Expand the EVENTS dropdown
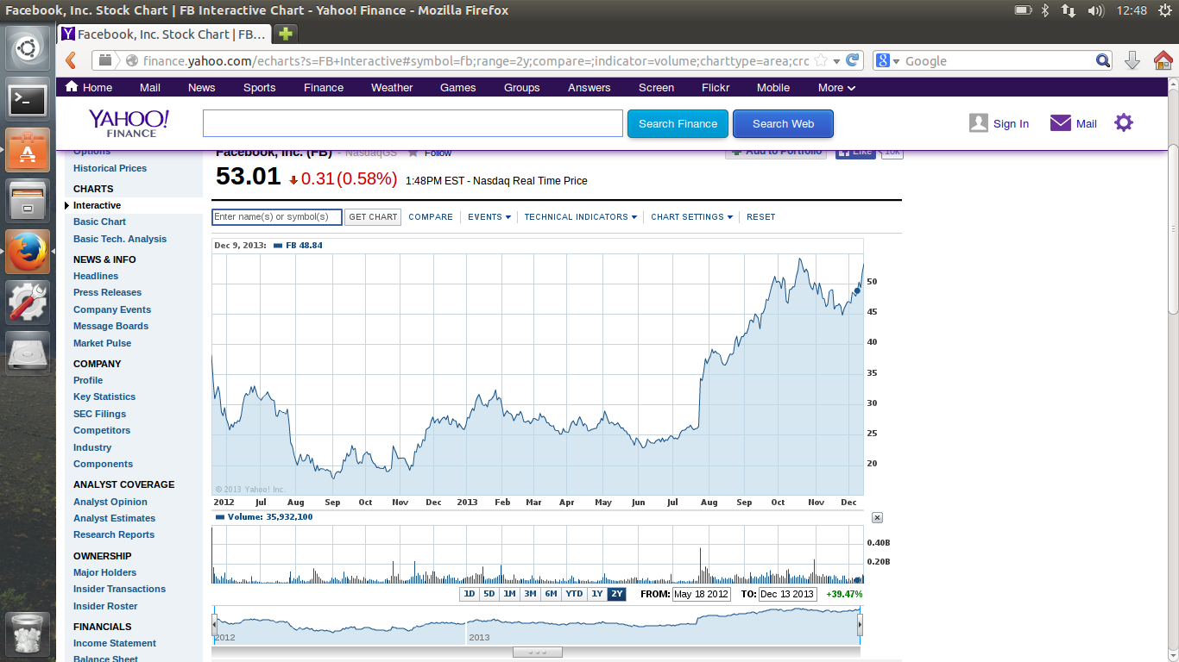Image resolution: width=1179 pixels, height=662 pixels. click(489, 217)
